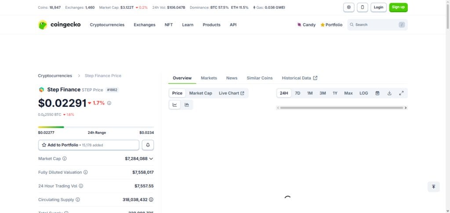The width and height of the screenshot is (450, 213).
Task: Click the back to top arrow button
Action: 433,187
